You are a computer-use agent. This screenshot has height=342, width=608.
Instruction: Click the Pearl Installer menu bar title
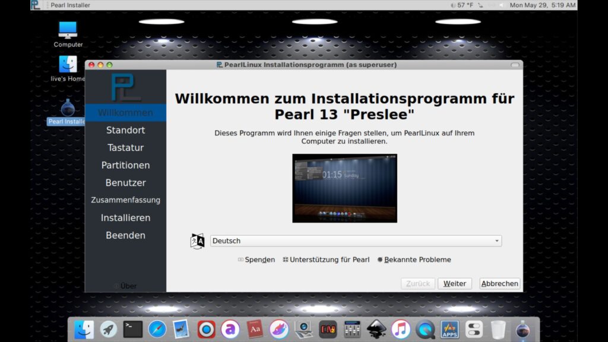point(70,5)
